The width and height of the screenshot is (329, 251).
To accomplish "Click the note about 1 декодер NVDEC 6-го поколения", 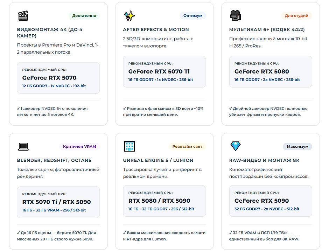I will pos(52,111).
